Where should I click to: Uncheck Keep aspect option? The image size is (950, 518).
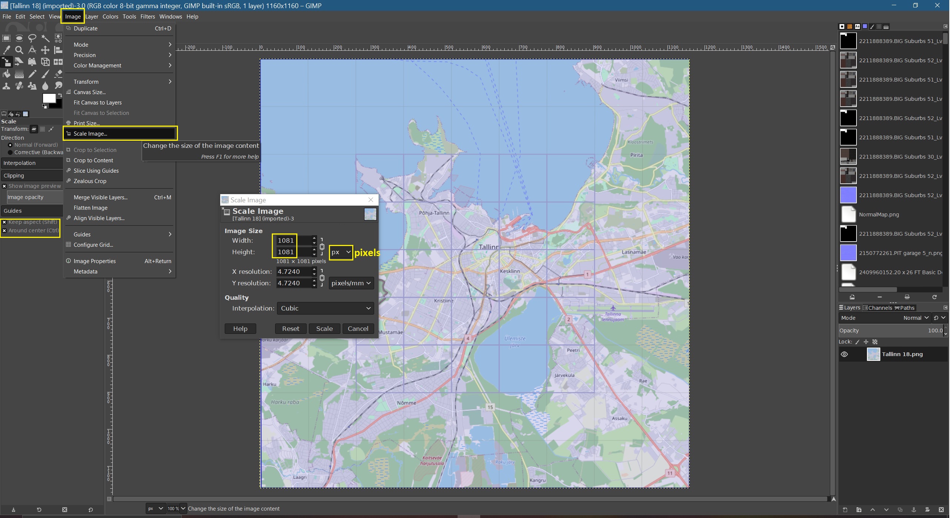(x=4, y=222)
